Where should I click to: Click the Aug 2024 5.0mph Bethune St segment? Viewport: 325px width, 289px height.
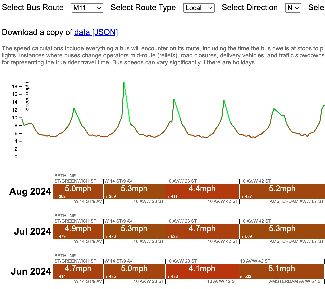click(x=78, y=191)
